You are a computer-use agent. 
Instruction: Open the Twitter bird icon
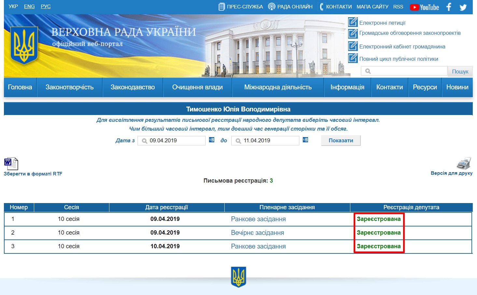[x=463, y=7]
